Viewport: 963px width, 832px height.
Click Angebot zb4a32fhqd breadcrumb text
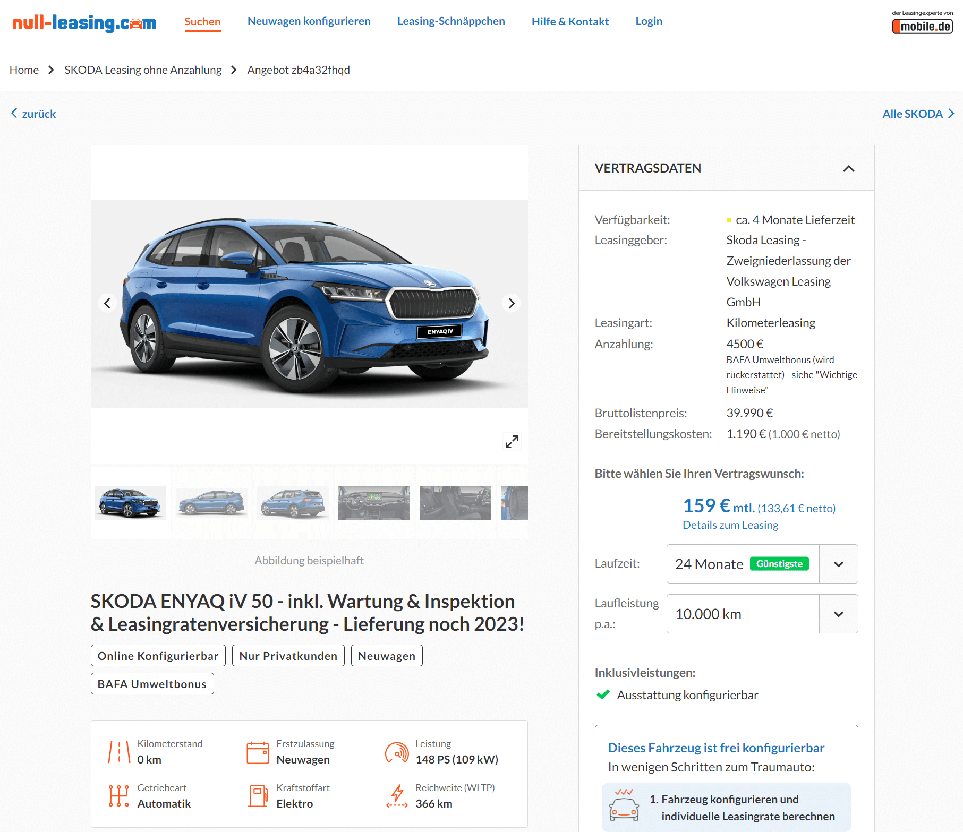pos(299,70)
